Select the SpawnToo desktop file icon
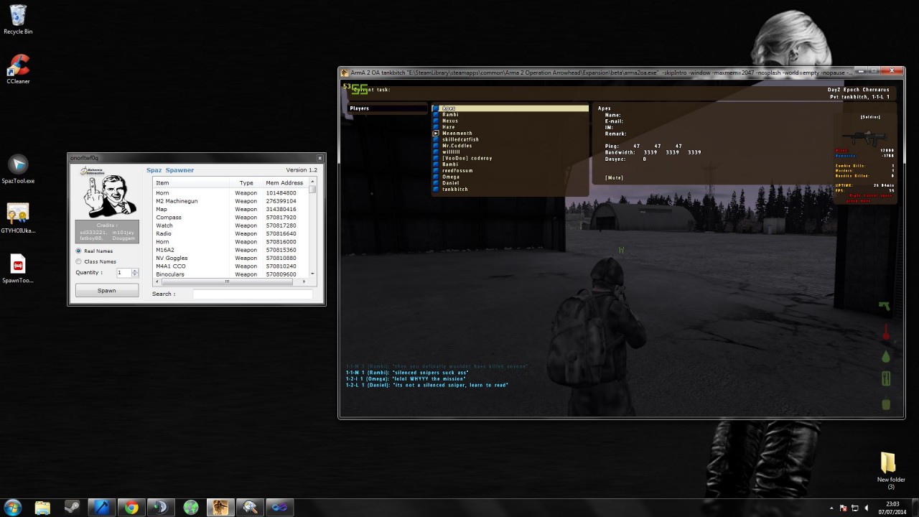The width and height of the screenshot is (919, 517). [x=18, y=269]
